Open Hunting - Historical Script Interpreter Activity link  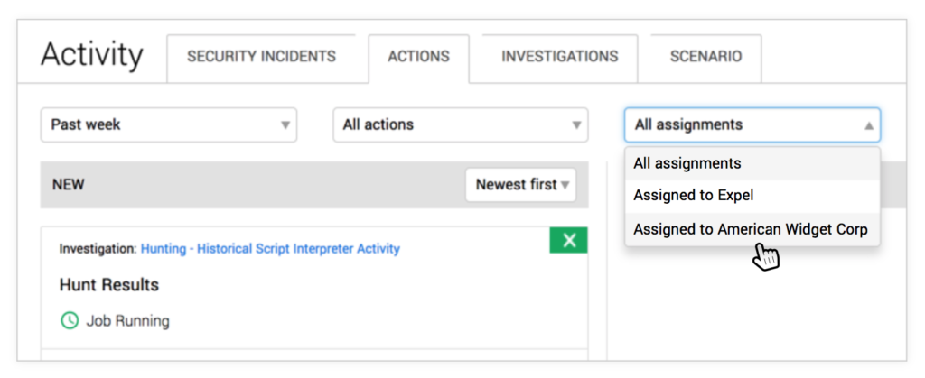pos(270,248)
